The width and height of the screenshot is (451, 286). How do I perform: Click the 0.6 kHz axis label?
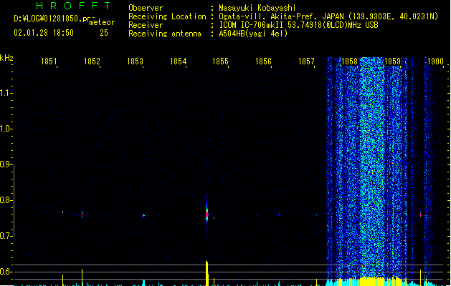pos(5,272)
